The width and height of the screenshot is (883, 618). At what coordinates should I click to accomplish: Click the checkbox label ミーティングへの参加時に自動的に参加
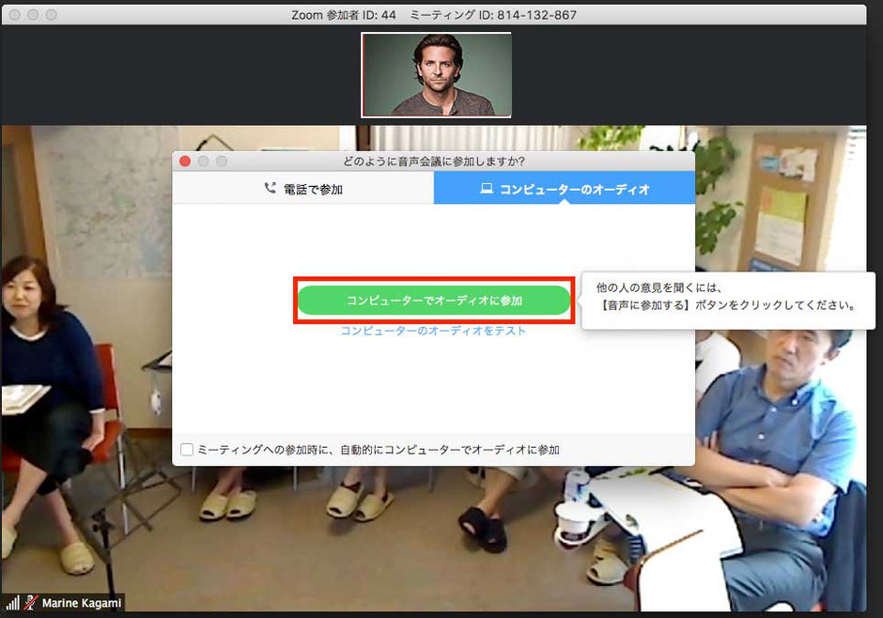click(379, 450)
